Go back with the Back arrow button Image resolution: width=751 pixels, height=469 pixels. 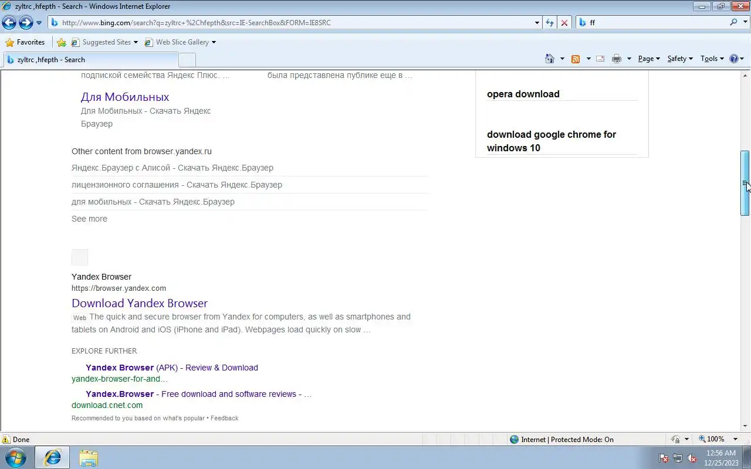[9, 23]
